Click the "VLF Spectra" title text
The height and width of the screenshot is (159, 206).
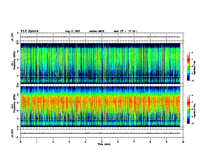tap(29, 31)
